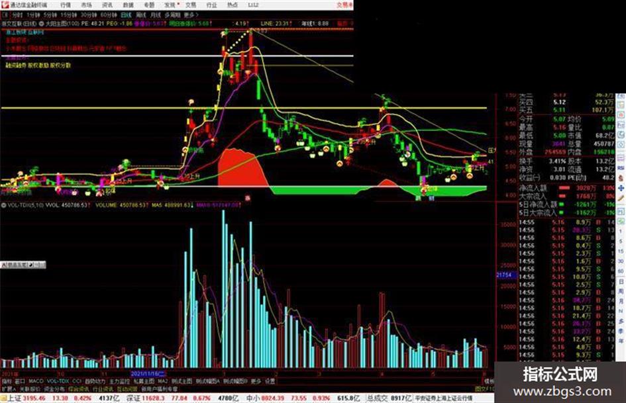Viewport: 626px width, 403px height.
Task: Select 周 period button in right toolbar
Action: pos(621,291)
